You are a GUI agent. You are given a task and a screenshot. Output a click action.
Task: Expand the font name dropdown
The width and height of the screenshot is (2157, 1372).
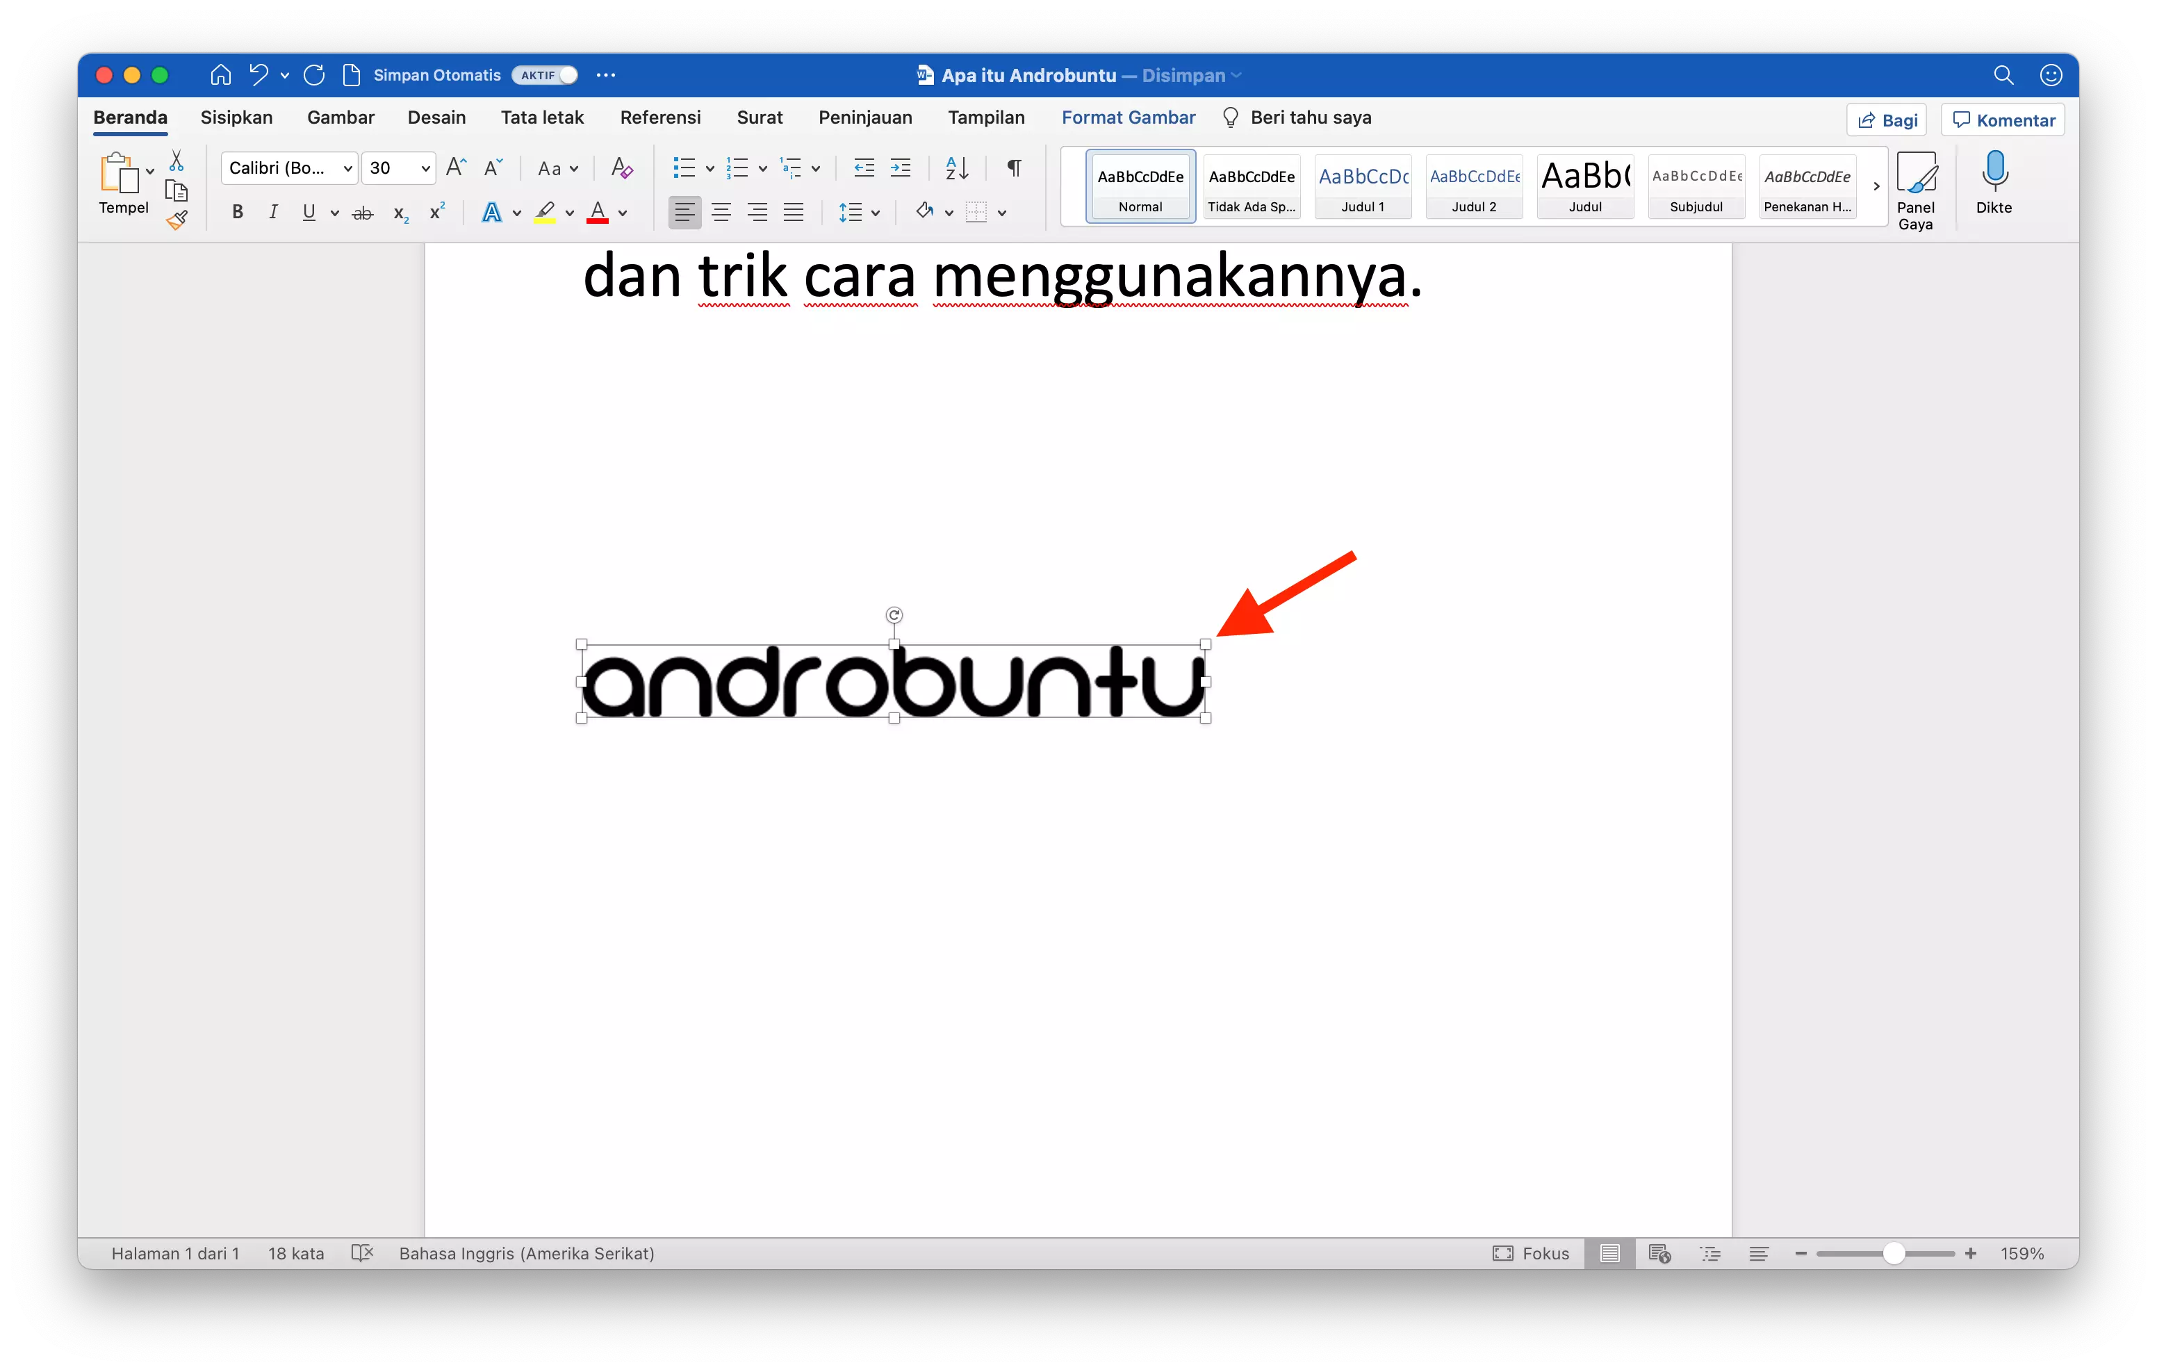[x=347, y=168]
